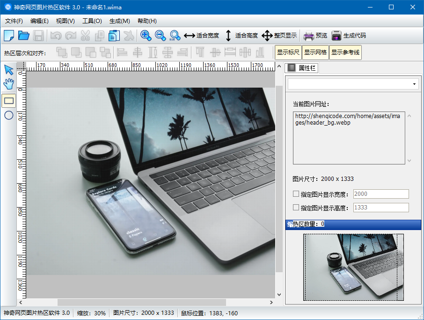Image resolution: width=424 pixels, height=320 pixels.
Task: Click canvas scroll down arrow
Action: pos(279,295)
